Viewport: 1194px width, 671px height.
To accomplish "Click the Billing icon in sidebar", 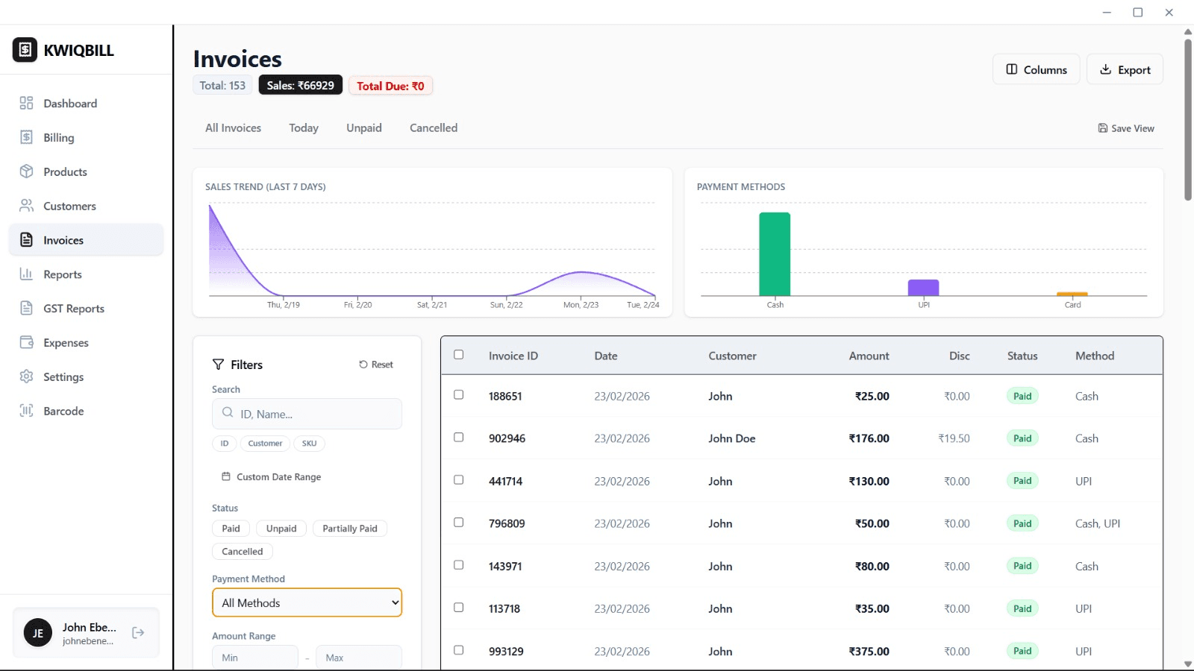I will click(27, 137).
